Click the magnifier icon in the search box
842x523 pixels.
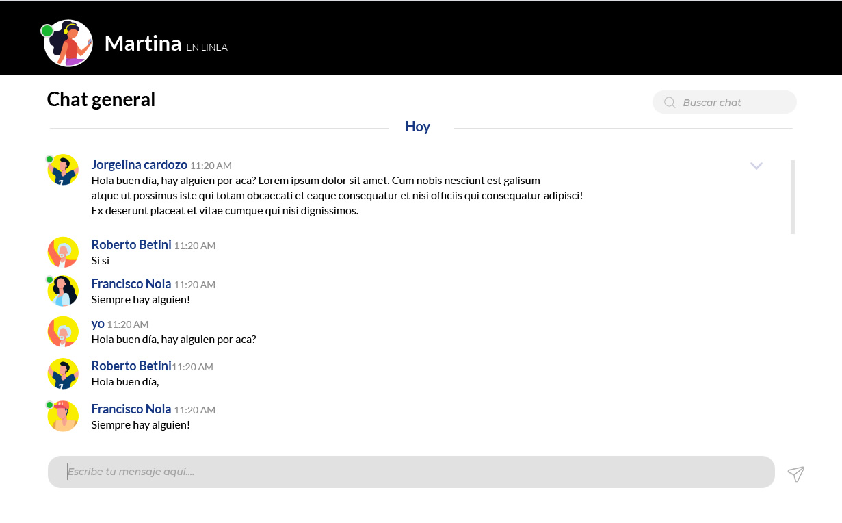tap(670, 103)
